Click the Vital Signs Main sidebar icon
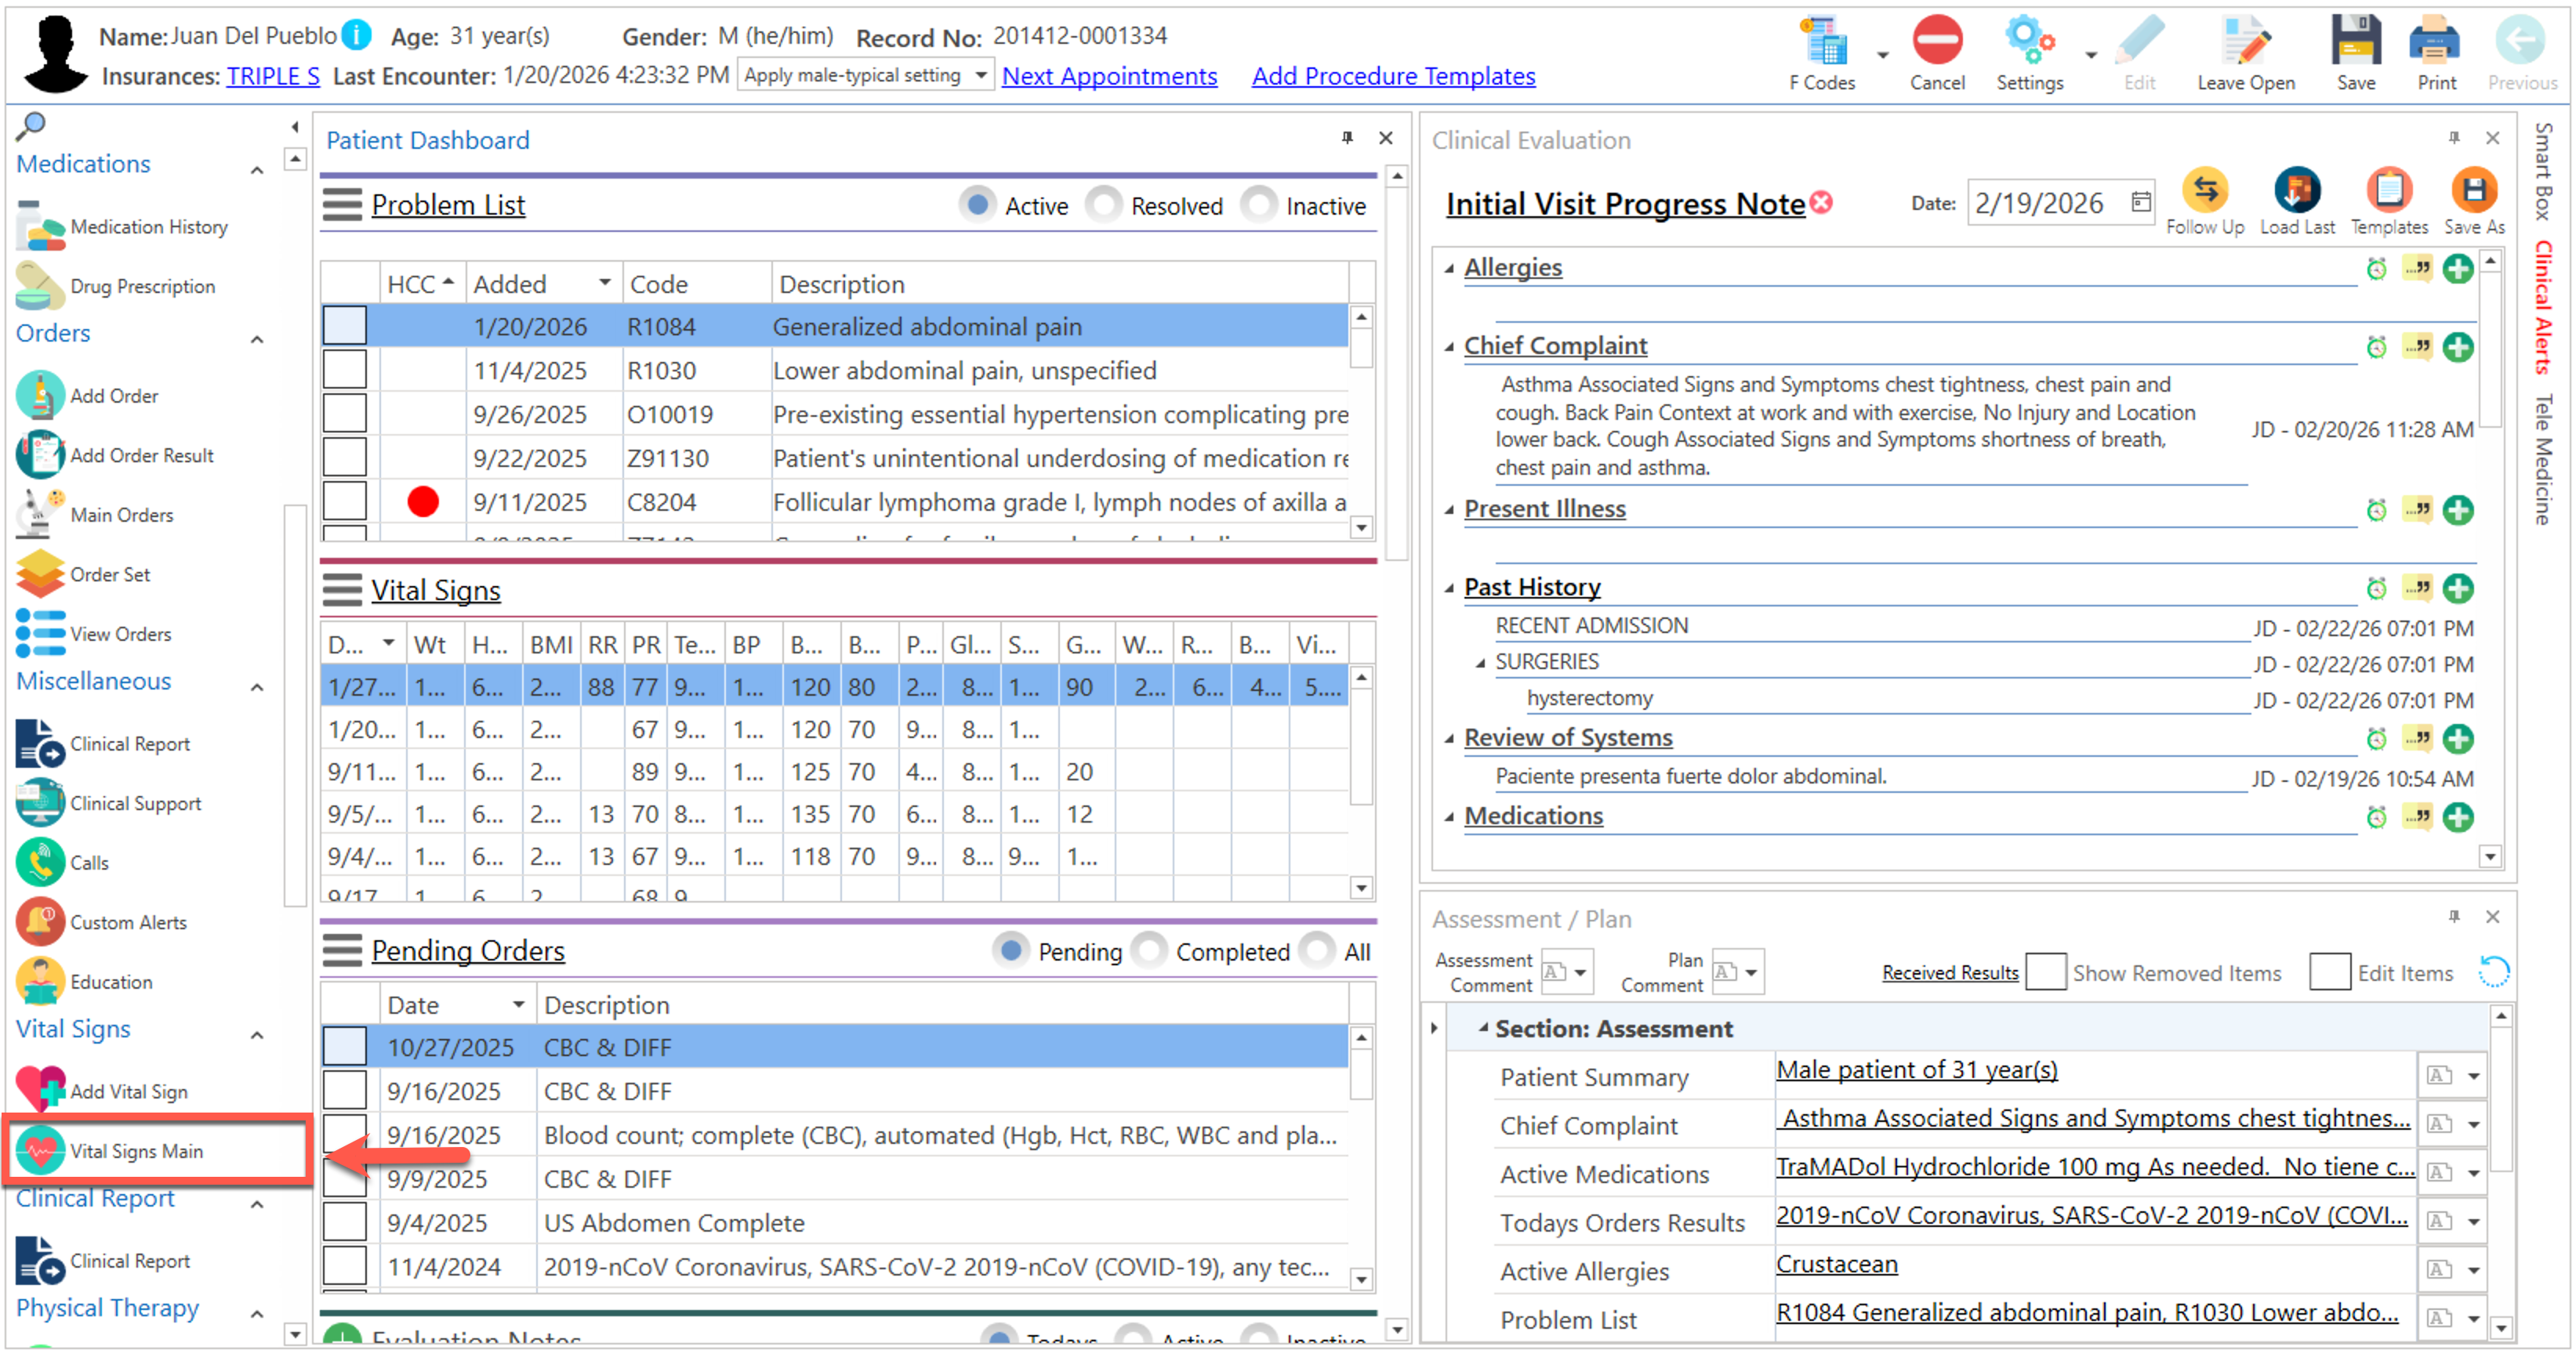 pyautogui.click(x=40, y=1150)
